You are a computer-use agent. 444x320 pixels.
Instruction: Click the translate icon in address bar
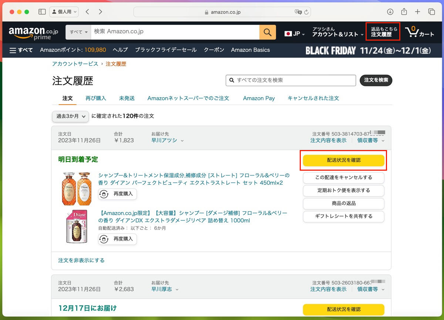[298, 12]
